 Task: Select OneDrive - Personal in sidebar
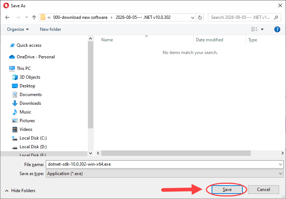coord(36,57)
